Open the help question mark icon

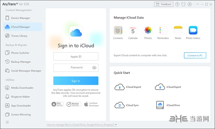[177, 4]
